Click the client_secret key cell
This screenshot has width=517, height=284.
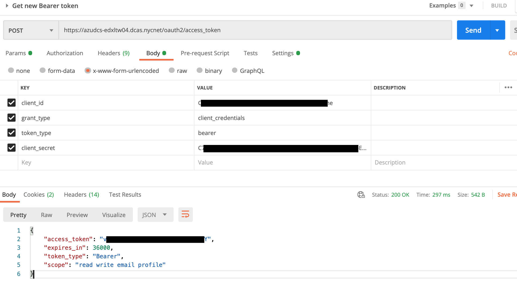tap(106, 148)
